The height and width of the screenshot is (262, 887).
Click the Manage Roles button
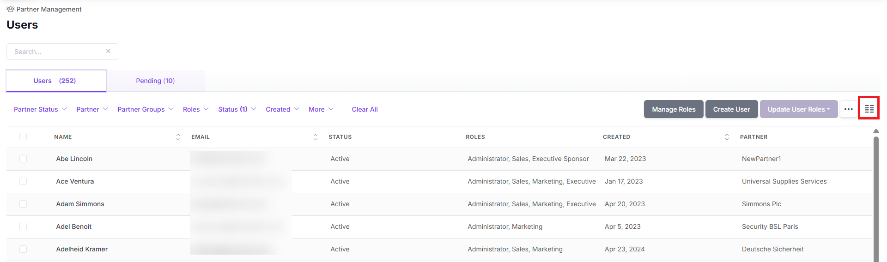click(674, 109)
